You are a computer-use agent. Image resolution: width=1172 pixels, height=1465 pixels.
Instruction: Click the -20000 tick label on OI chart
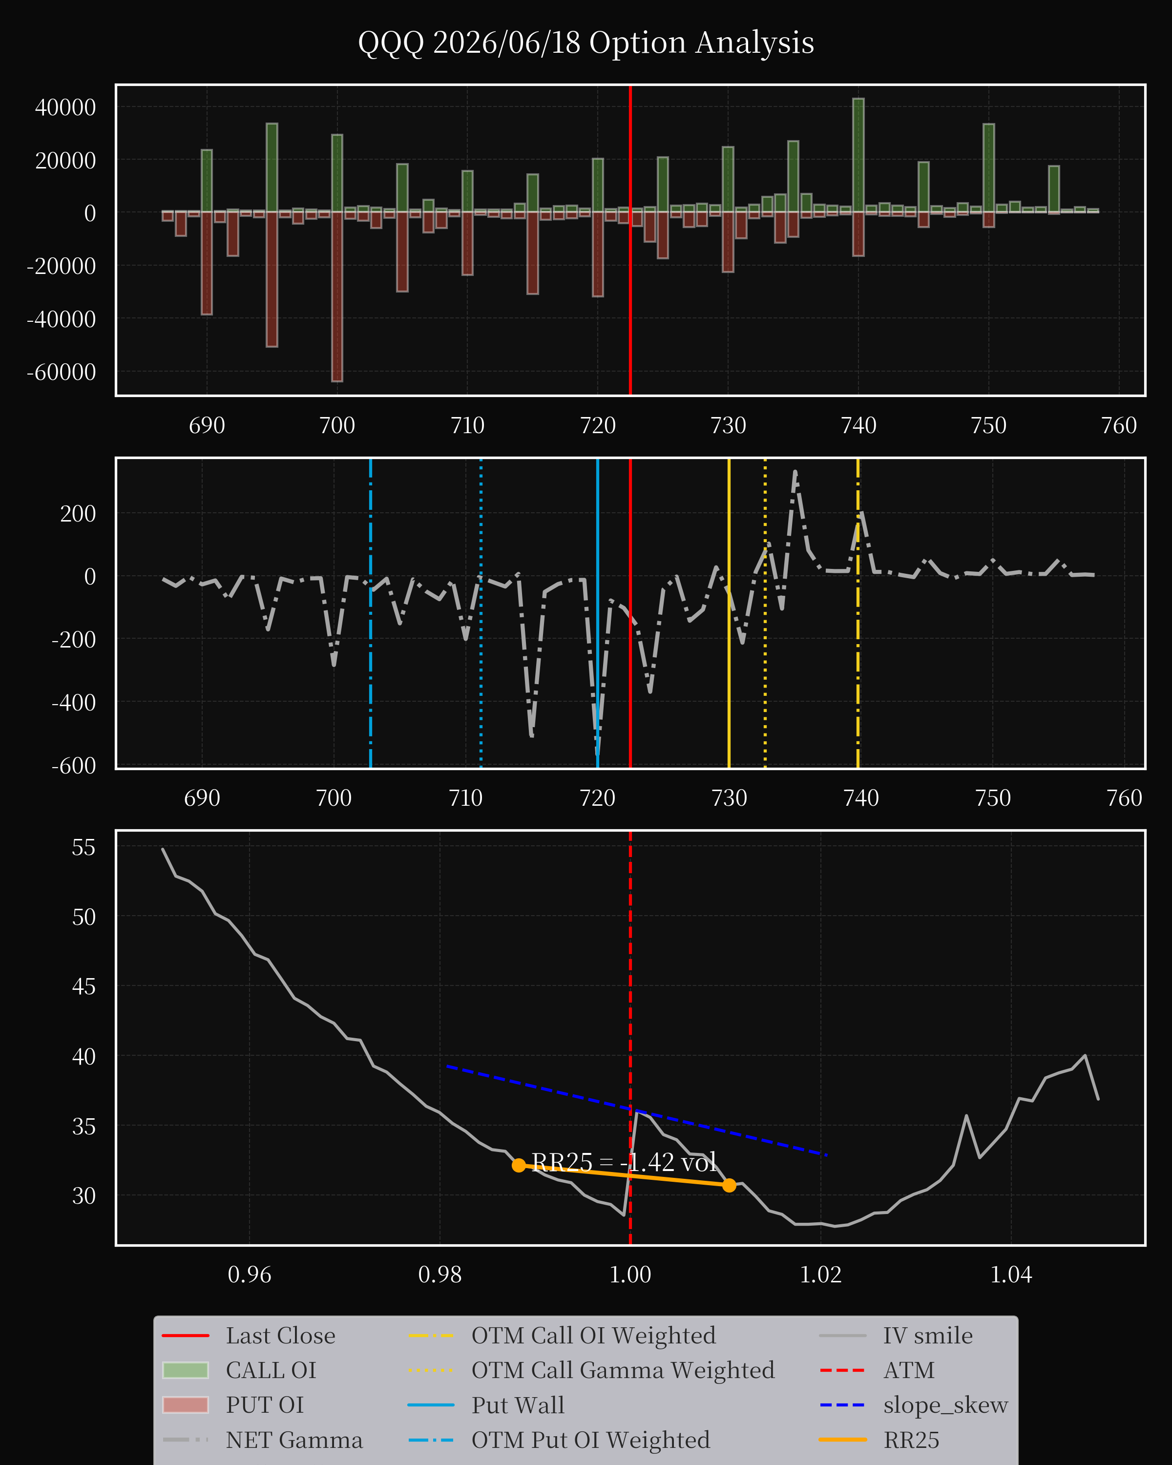point(61,266)
